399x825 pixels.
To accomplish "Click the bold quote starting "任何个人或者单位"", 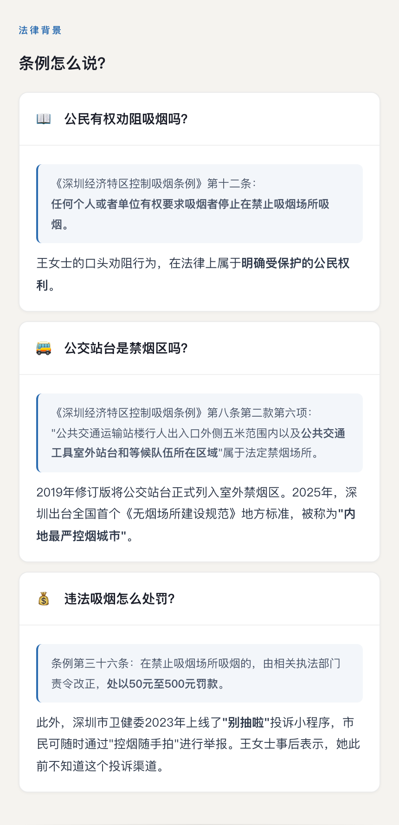I will pyautogui.click(x=190, y=204).
